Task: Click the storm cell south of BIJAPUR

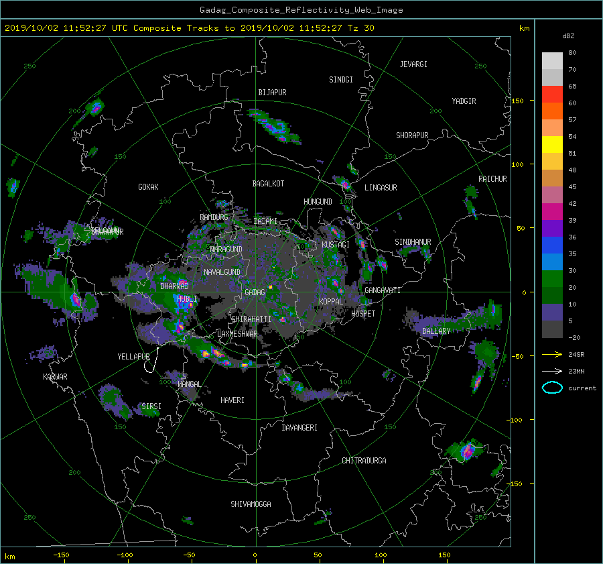Action: click(274, 126)
